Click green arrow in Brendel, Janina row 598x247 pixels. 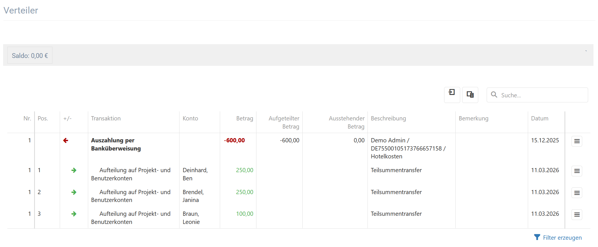pos(74,192)
